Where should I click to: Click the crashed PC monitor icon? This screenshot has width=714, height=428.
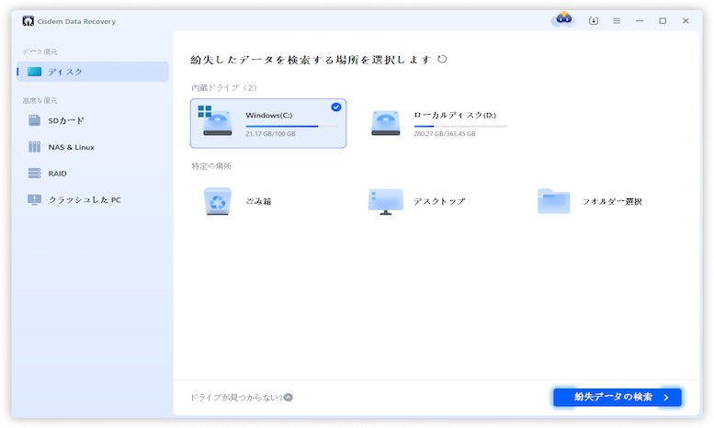click(x=34, y=200)
